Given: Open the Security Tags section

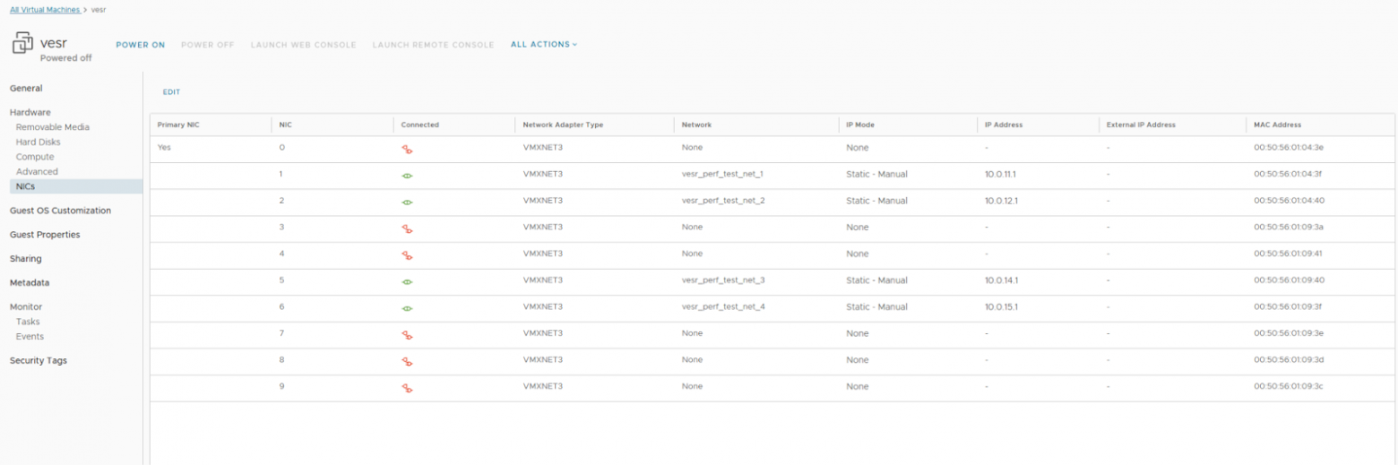Looking at the screenshot, I should (38, 360).
